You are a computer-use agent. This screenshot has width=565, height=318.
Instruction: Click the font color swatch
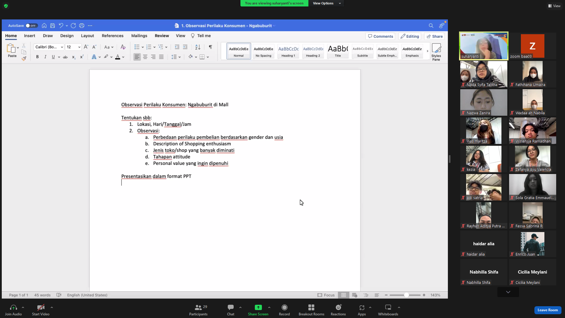coord(118,57)
